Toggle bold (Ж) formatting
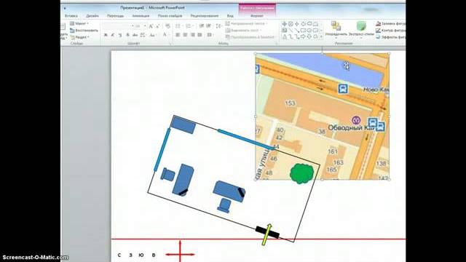The width and height of the screenshot is (466, 262). click(106, 35)
